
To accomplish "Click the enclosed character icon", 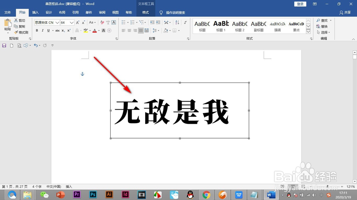I will [109, 30].
